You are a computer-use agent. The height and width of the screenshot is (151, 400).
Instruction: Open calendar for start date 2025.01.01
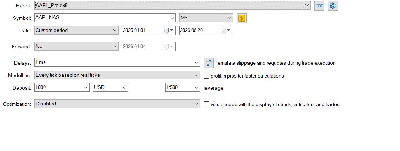point(168,30)
